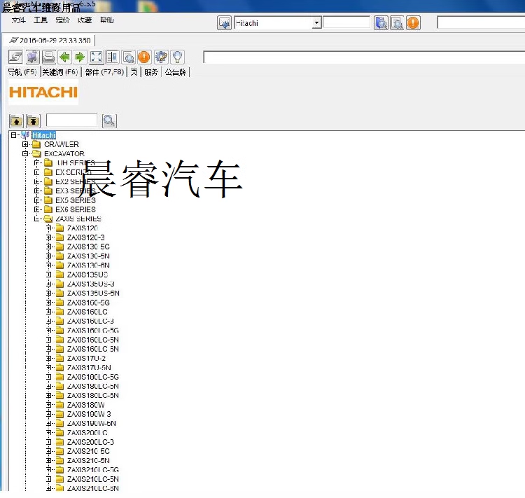The height and width of the screenshot is (498, 525).
Task: Click first toolbar icon left of printer group
Action: point(15,57)
